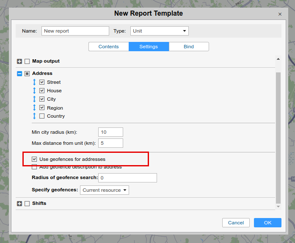Uncheck the Street address checkbox
This screenshot has height=243, width=295.
[42, 82]
